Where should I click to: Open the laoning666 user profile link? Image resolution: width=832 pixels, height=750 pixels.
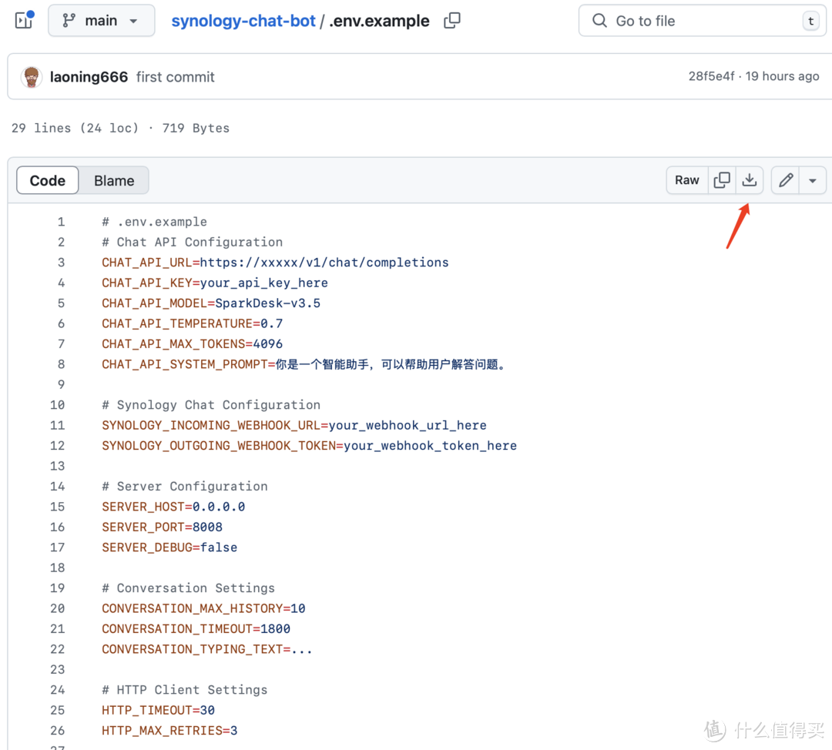[89, 77]
